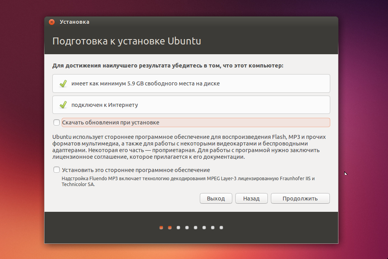Check Установить это стороннее программное обеспечение

57,170
